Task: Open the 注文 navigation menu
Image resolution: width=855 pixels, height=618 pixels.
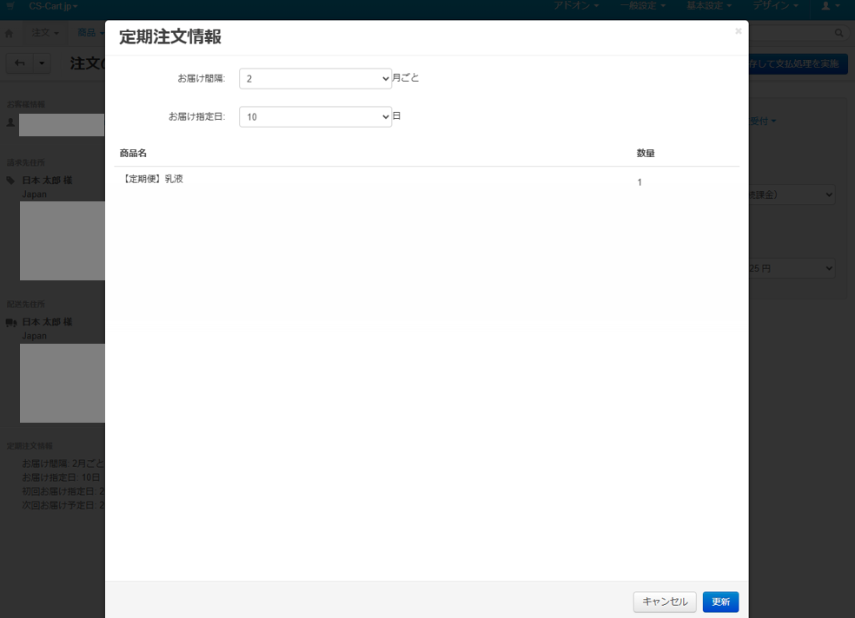Action: [x=45, y=33]
